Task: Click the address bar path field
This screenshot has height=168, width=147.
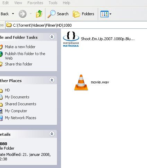Action: pos(76,25)
